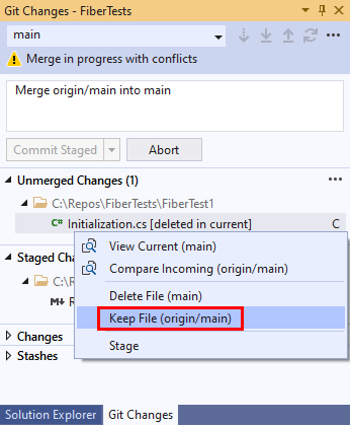Collapse the Unmerged Changes section
The width and height of the screenshot is (350, 425).
click(9, 180)
